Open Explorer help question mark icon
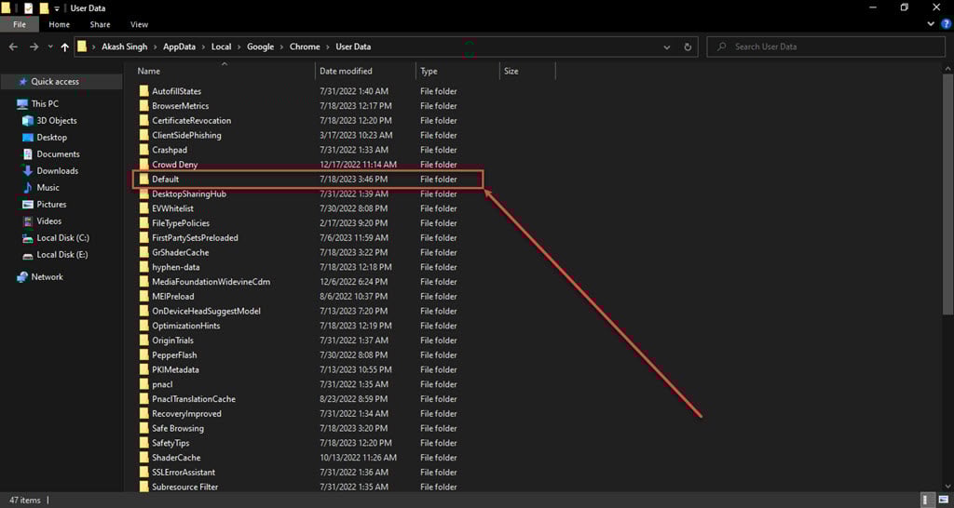This screenshot has width=954, height=508. pyautogui.click(x=947, y=24)
